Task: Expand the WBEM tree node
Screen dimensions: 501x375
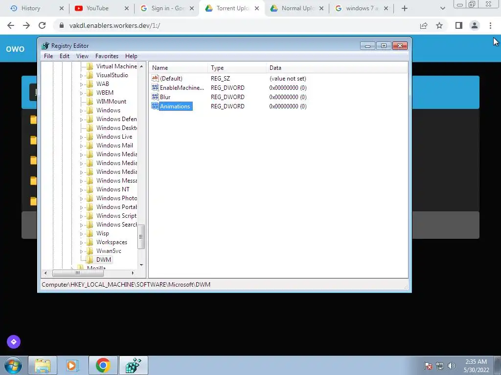Action: pyautogui.click(x=81, y=93)
